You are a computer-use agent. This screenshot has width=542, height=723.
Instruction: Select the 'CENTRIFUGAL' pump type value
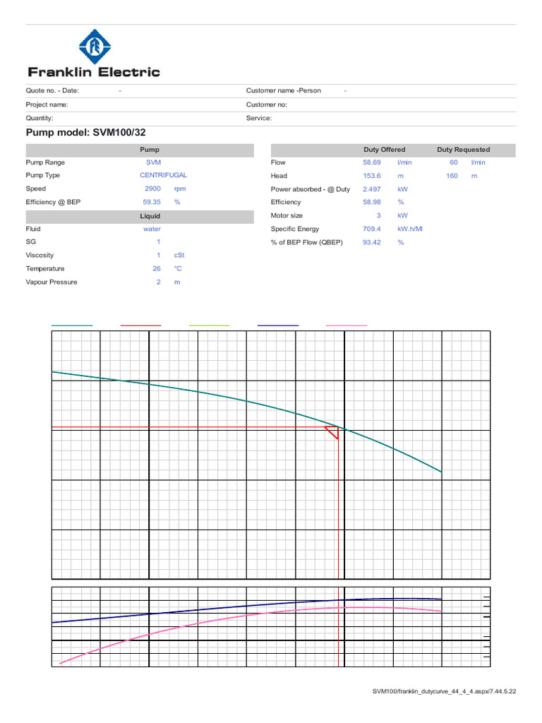(164, 175)
